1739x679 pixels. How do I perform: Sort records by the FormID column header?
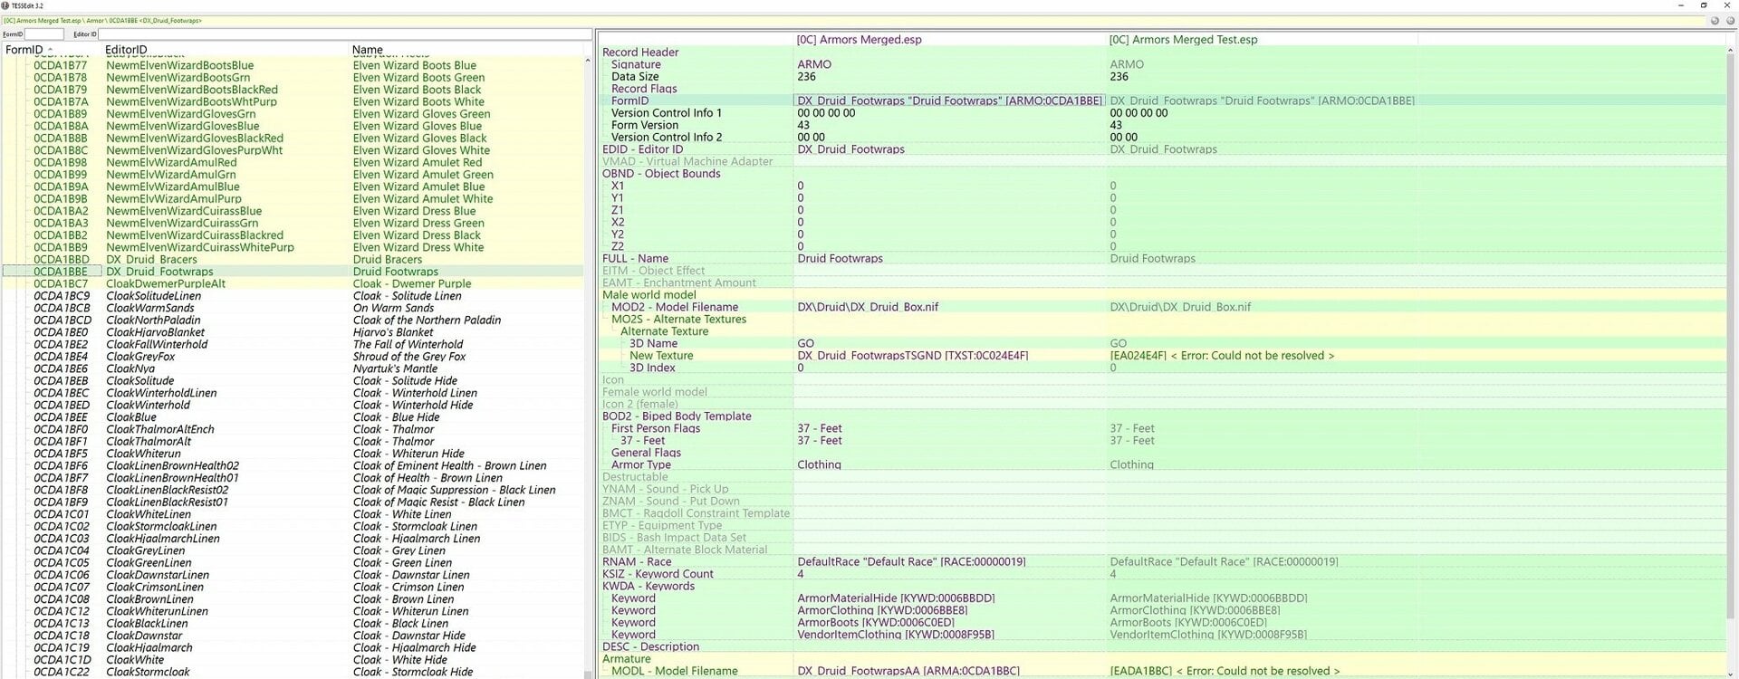[24, 50]
